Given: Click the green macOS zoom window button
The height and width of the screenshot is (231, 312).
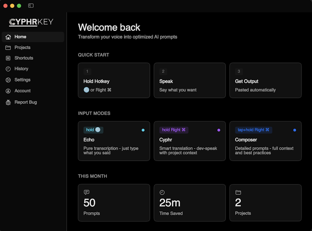Looking at the screenshot, I should (19, 6).
